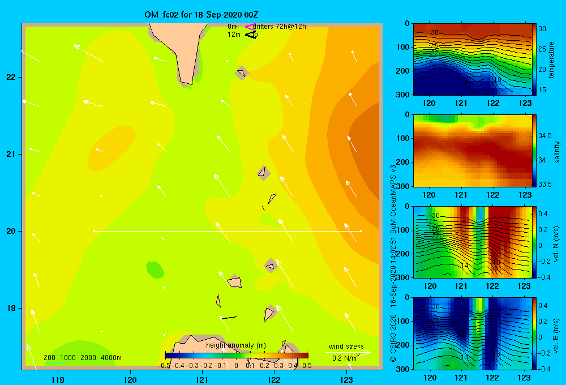Viewport: 566px width, 385px height.
Task: Click the height anomaly color bar
Action: pos(237,356)
